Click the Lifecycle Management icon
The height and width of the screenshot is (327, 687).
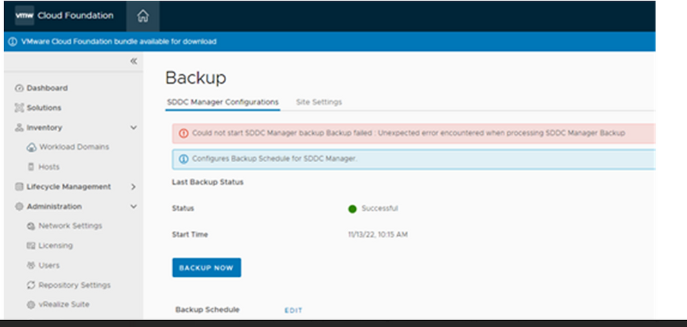coord(19,187)
